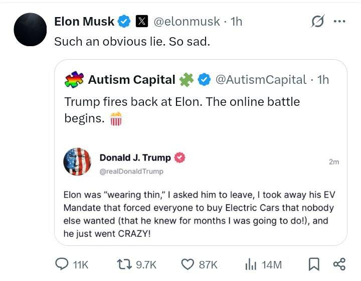This screenshot has width=361, height=281.
Task: Go to the @elonmusk handle
Action: [x=186, y=22]
